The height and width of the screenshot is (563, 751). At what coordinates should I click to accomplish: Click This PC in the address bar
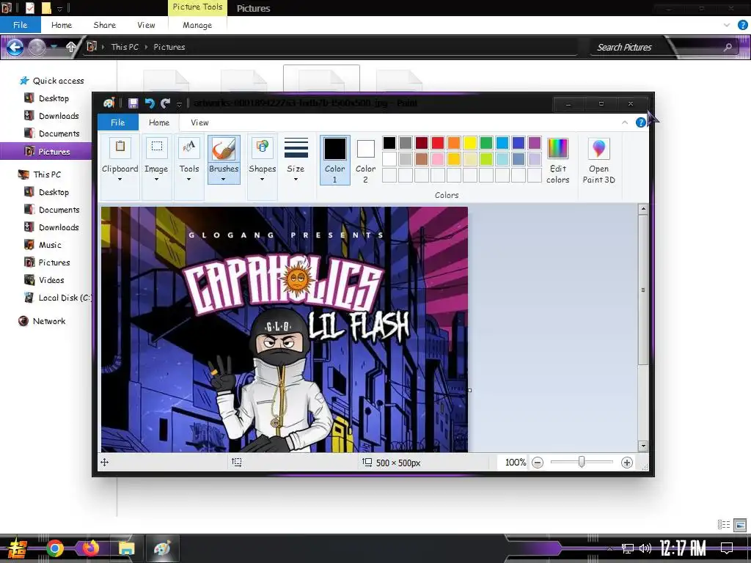(x=125, y=47)
